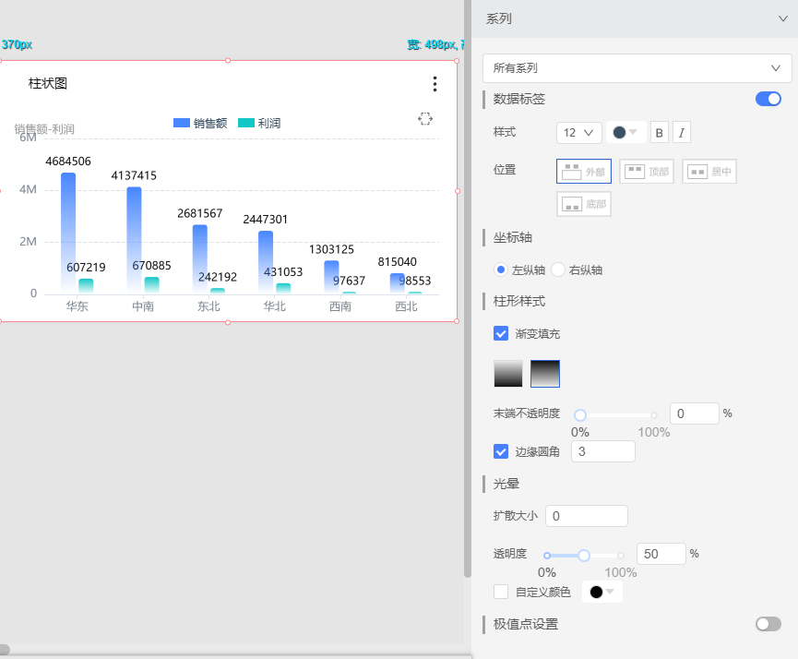Set label position to 居中 (center)
Screen dimensions: 798x659
709,172
